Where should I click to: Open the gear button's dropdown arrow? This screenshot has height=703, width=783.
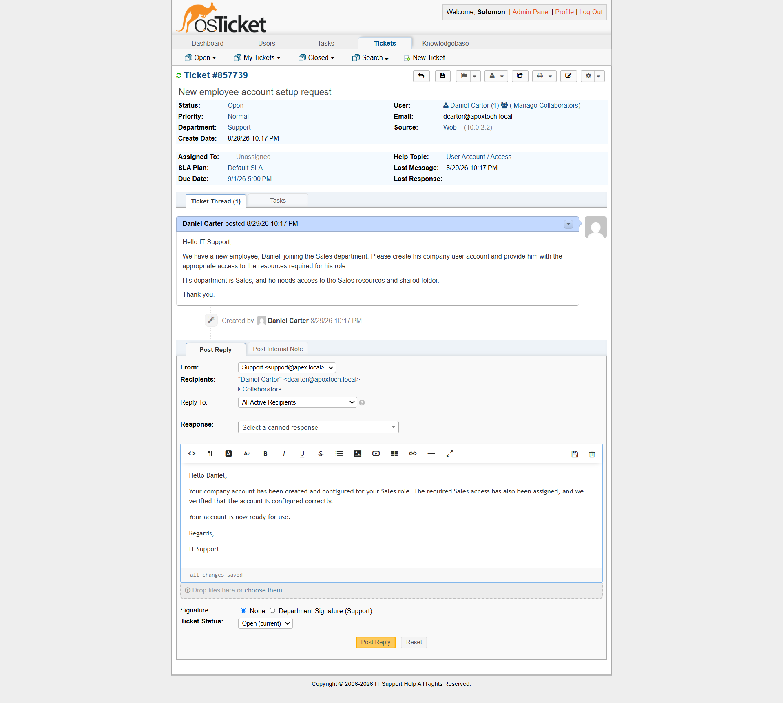pos(599,76)
